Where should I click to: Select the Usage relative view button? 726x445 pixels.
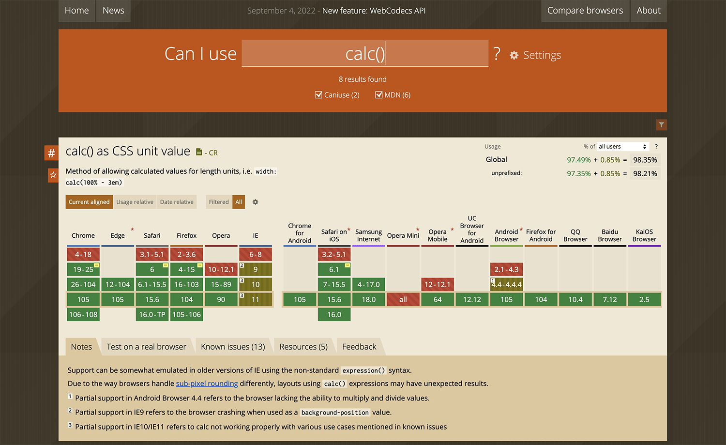click(x=135, y=201)
